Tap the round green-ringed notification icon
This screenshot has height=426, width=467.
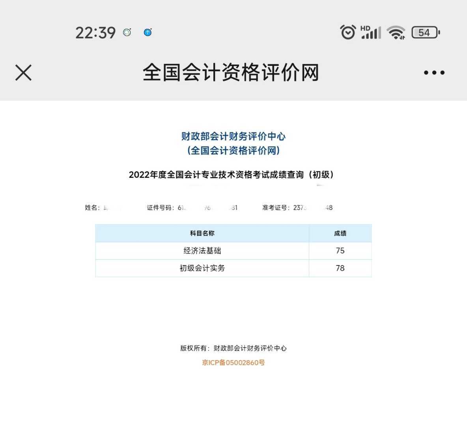tap(127, 32)
